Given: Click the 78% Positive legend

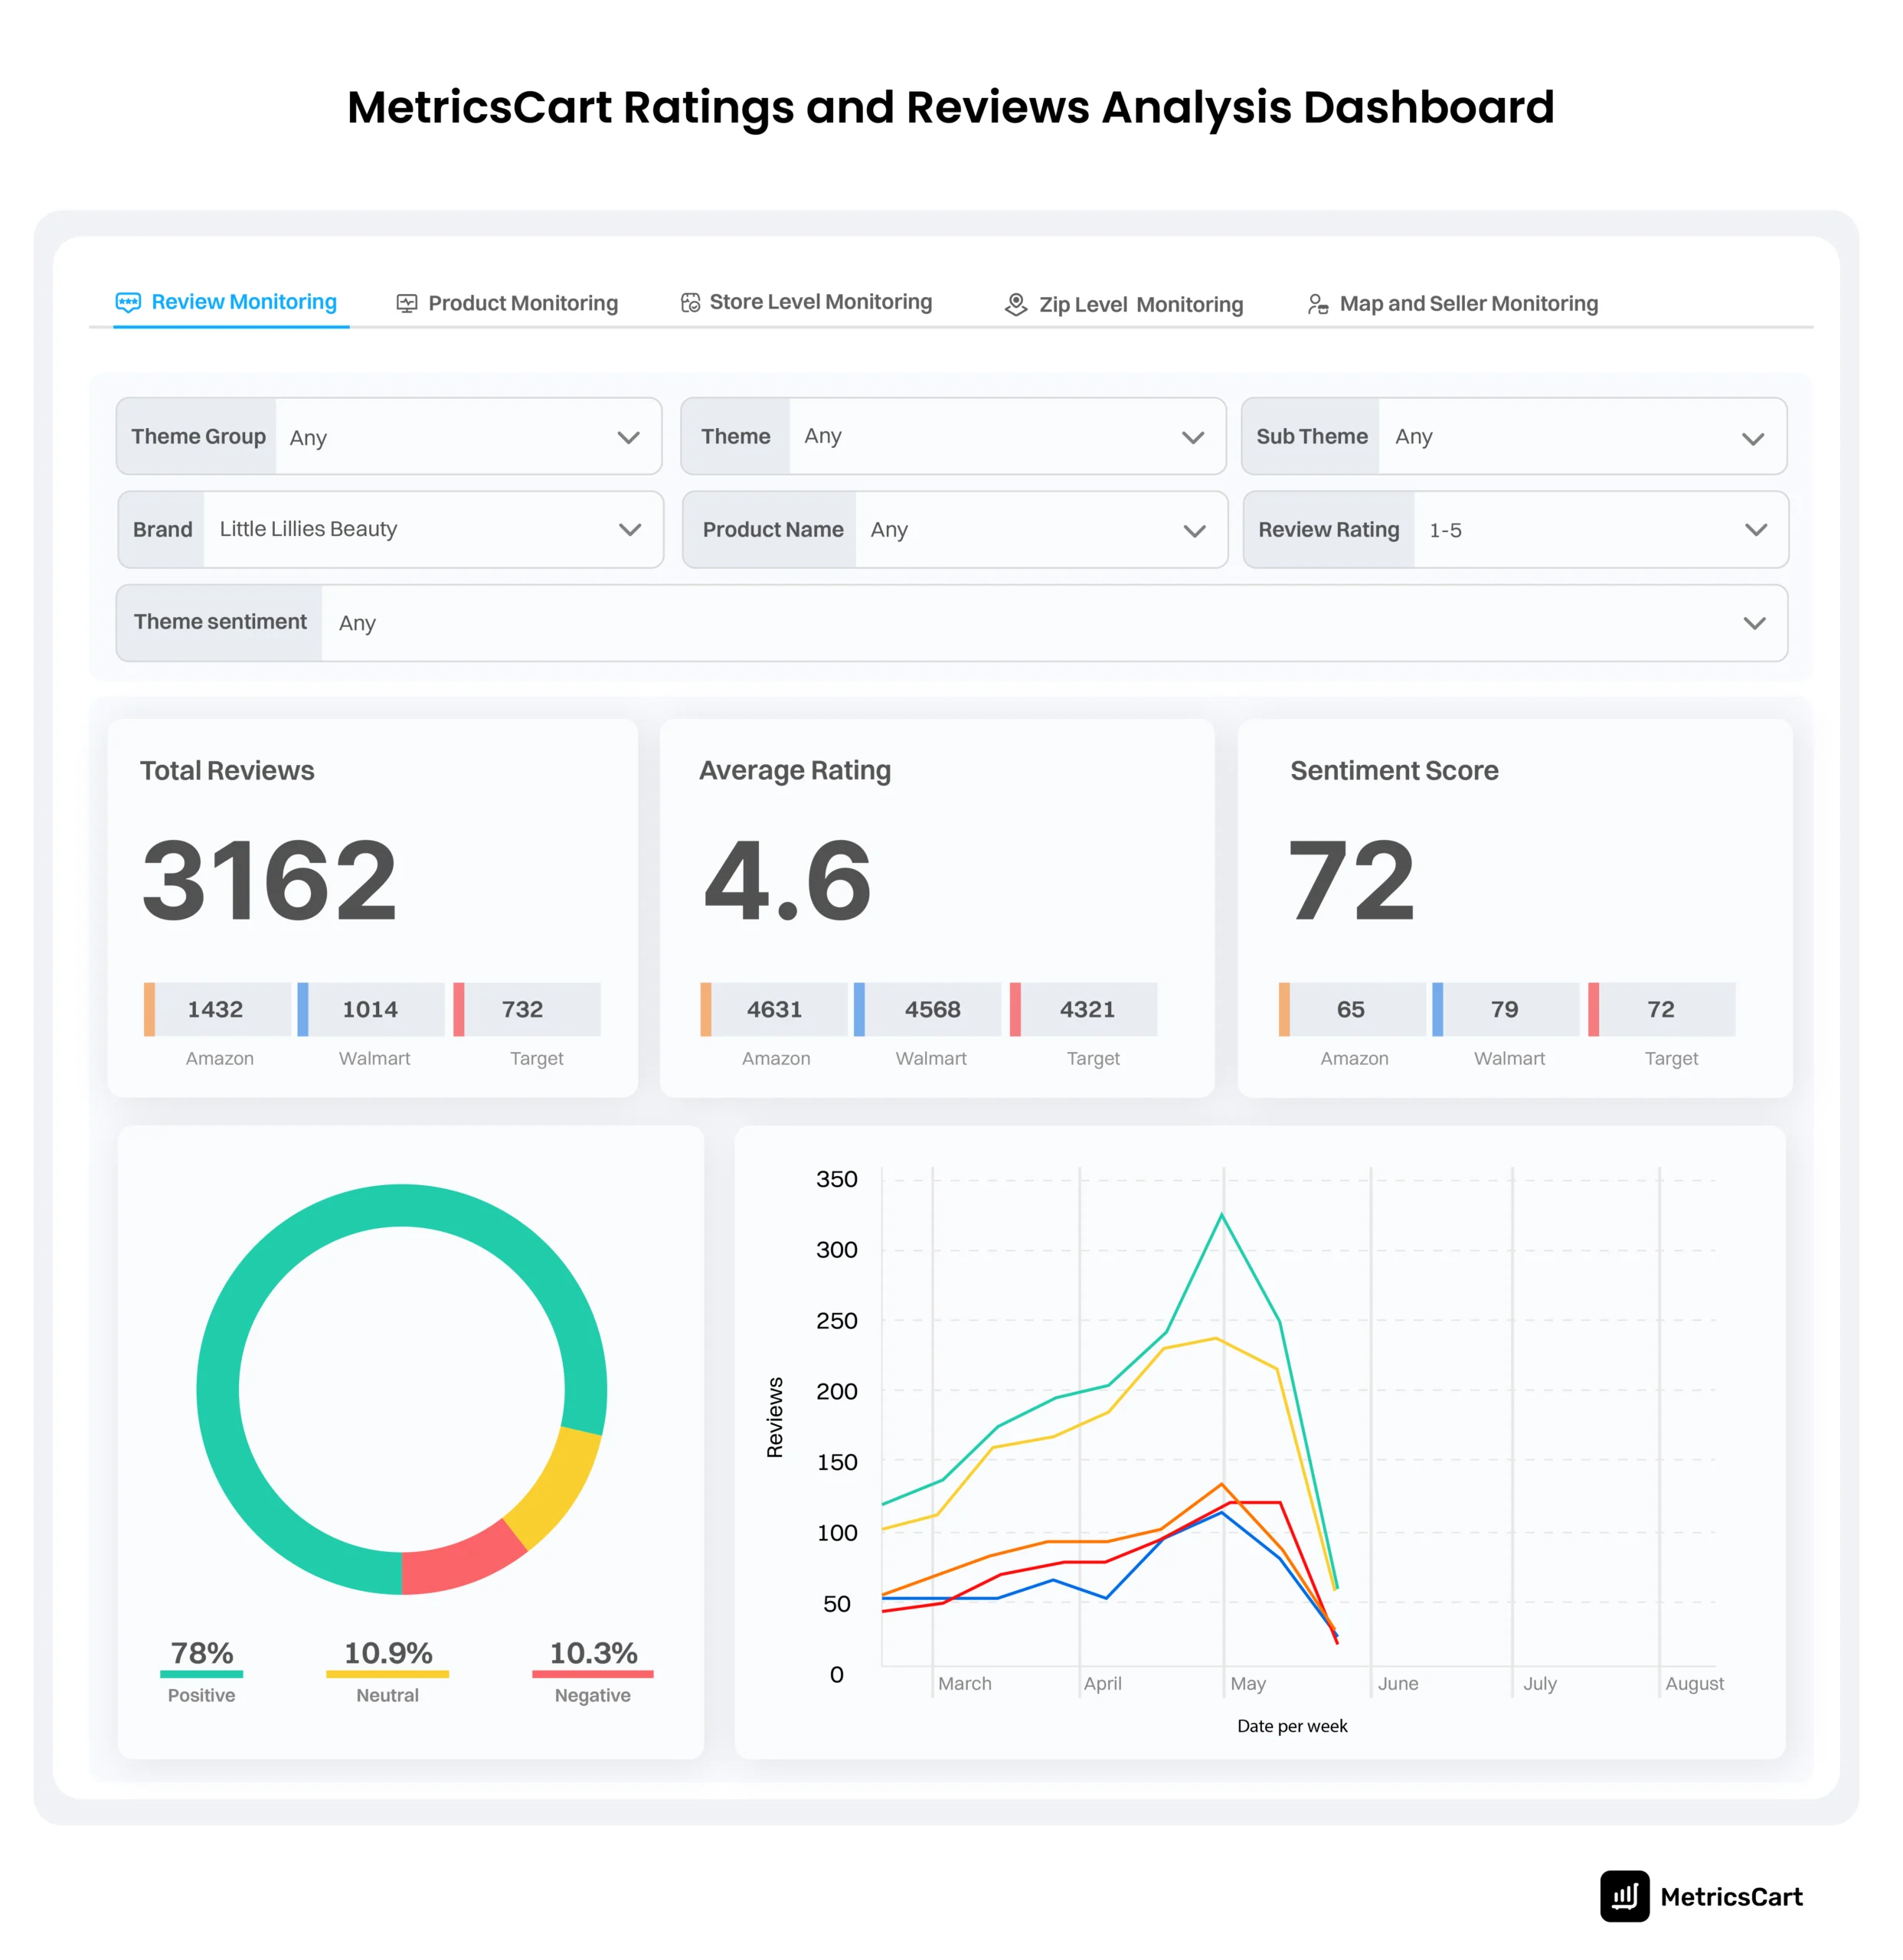Looking at the screenshot, I should [202, 1672].
